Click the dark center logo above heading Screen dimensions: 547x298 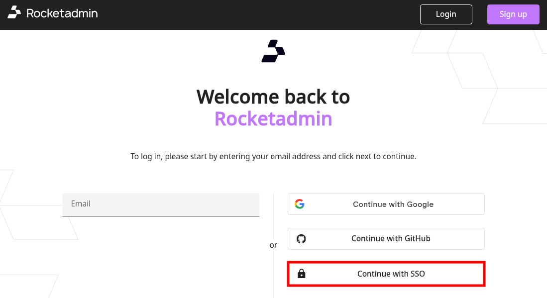[x=273, y=51]
